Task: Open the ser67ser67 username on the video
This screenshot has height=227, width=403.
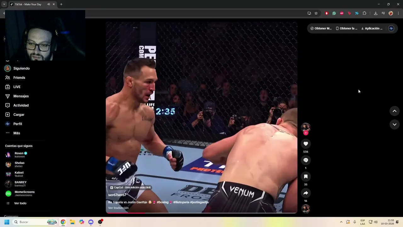Action: [x=117, y=195]
